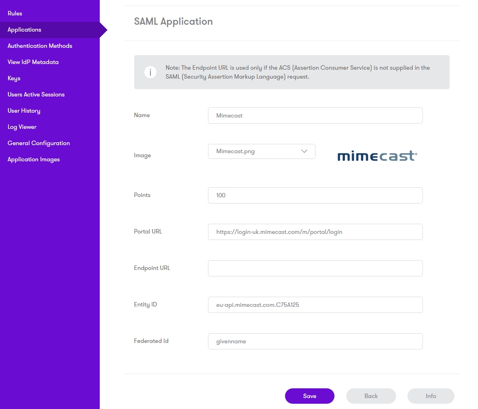Select Applications in the sidebar
Viewport: 478px width, 409px height.
[x=24, y=30]
